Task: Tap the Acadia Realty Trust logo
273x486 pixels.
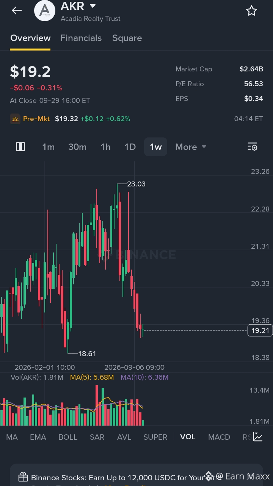Action: tap(45, 11)
